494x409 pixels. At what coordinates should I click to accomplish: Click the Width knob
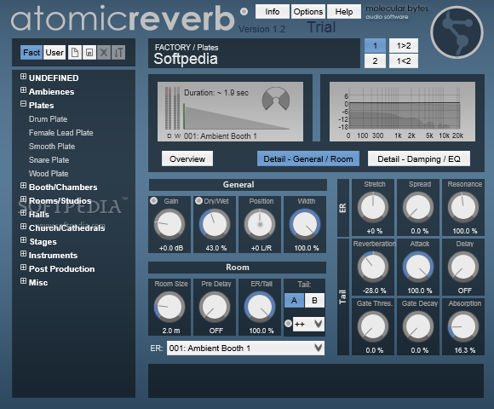(305, 224)
